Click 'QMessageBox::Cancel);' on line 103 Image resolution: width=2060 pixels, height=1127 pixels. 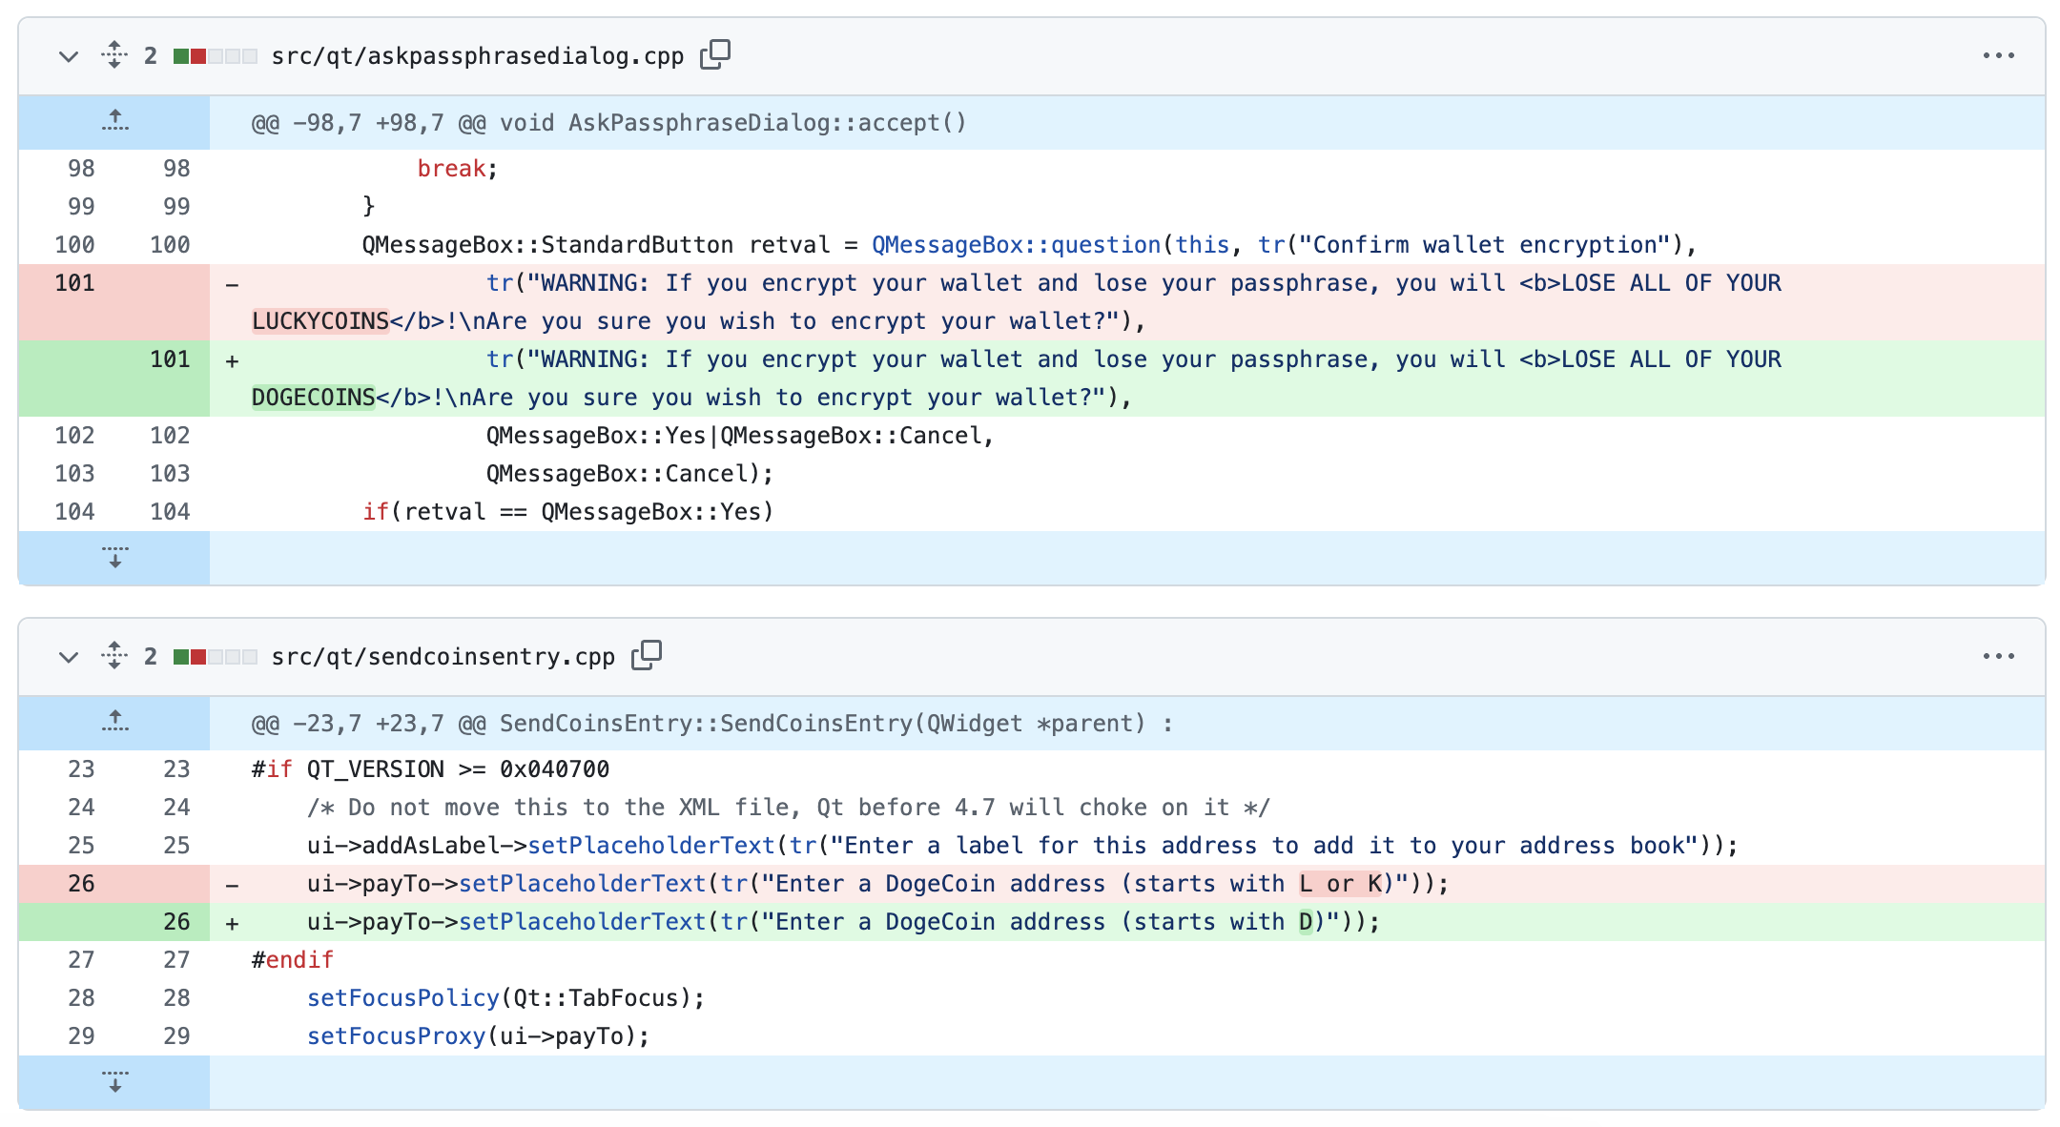pyautogui.click(x=629, y=474)
